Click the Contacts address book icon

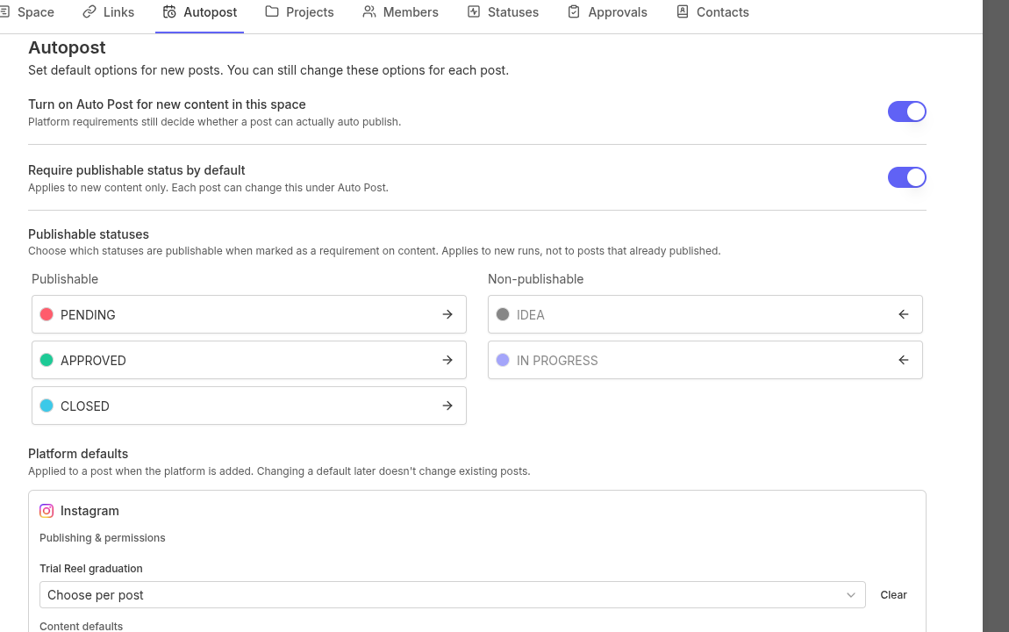[x=683, y=11]
